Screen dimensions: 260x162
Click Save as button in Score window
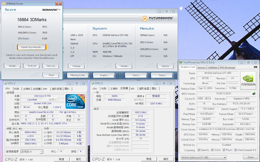pos(51,66)
